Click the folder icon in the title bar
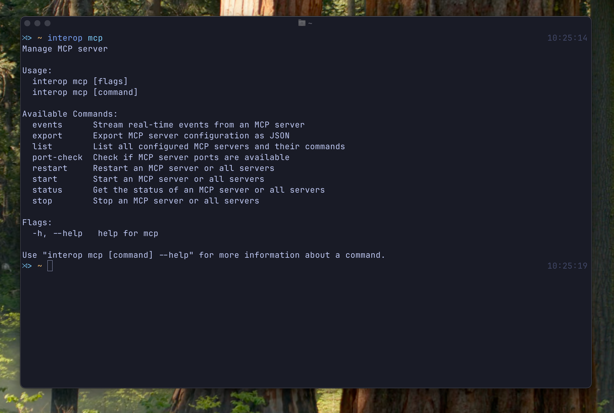Image resolution: width=614 pixels, height=413 pixels. point(302,23)
